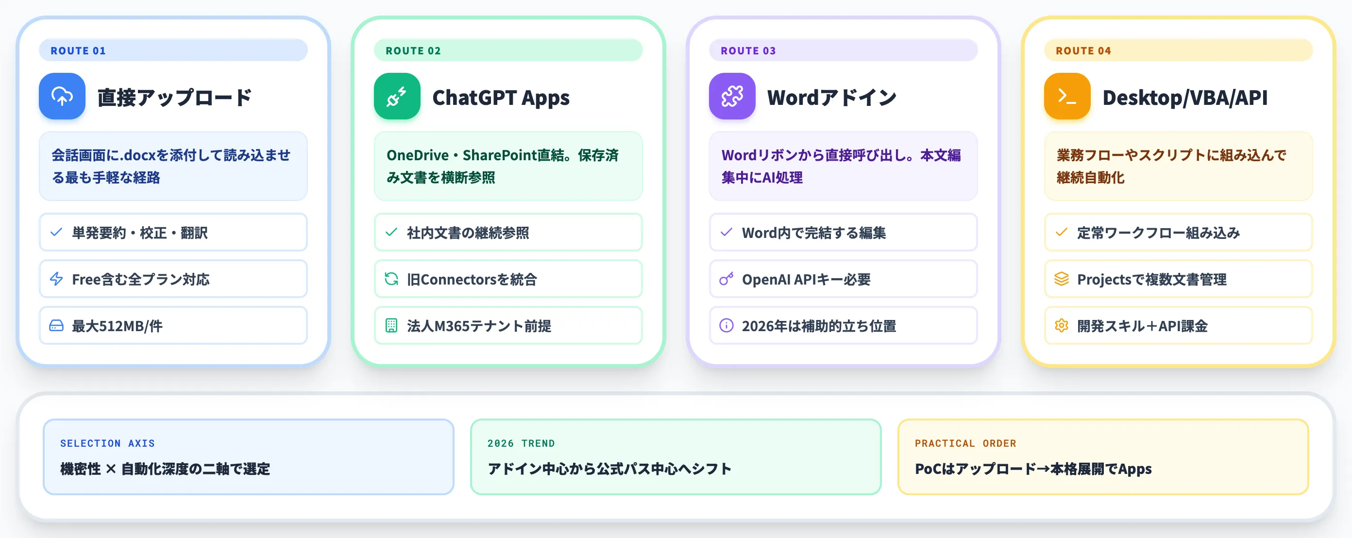Click building icon beside 法人M365テナント前提
The width and height of the screenshot is (1352, 538).
coord(391,325)
